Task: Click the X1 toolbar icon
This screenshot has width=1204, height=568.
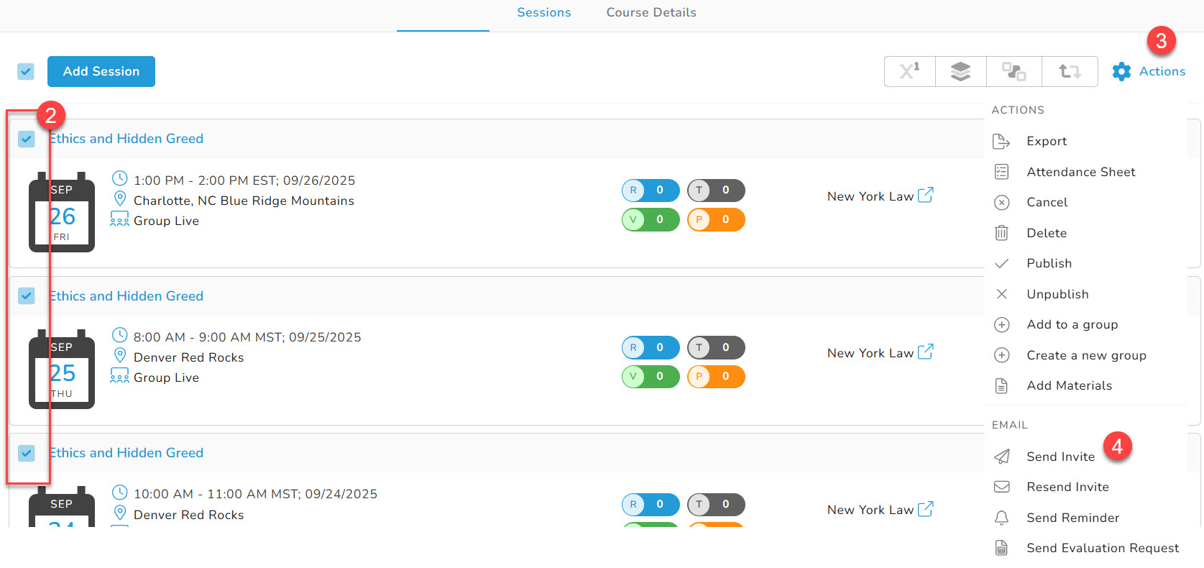Action: 910,71
